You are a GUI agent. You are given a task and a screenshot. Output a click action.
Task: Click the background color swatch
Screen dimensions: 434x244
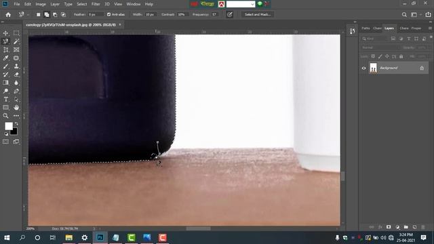[14, 131]
